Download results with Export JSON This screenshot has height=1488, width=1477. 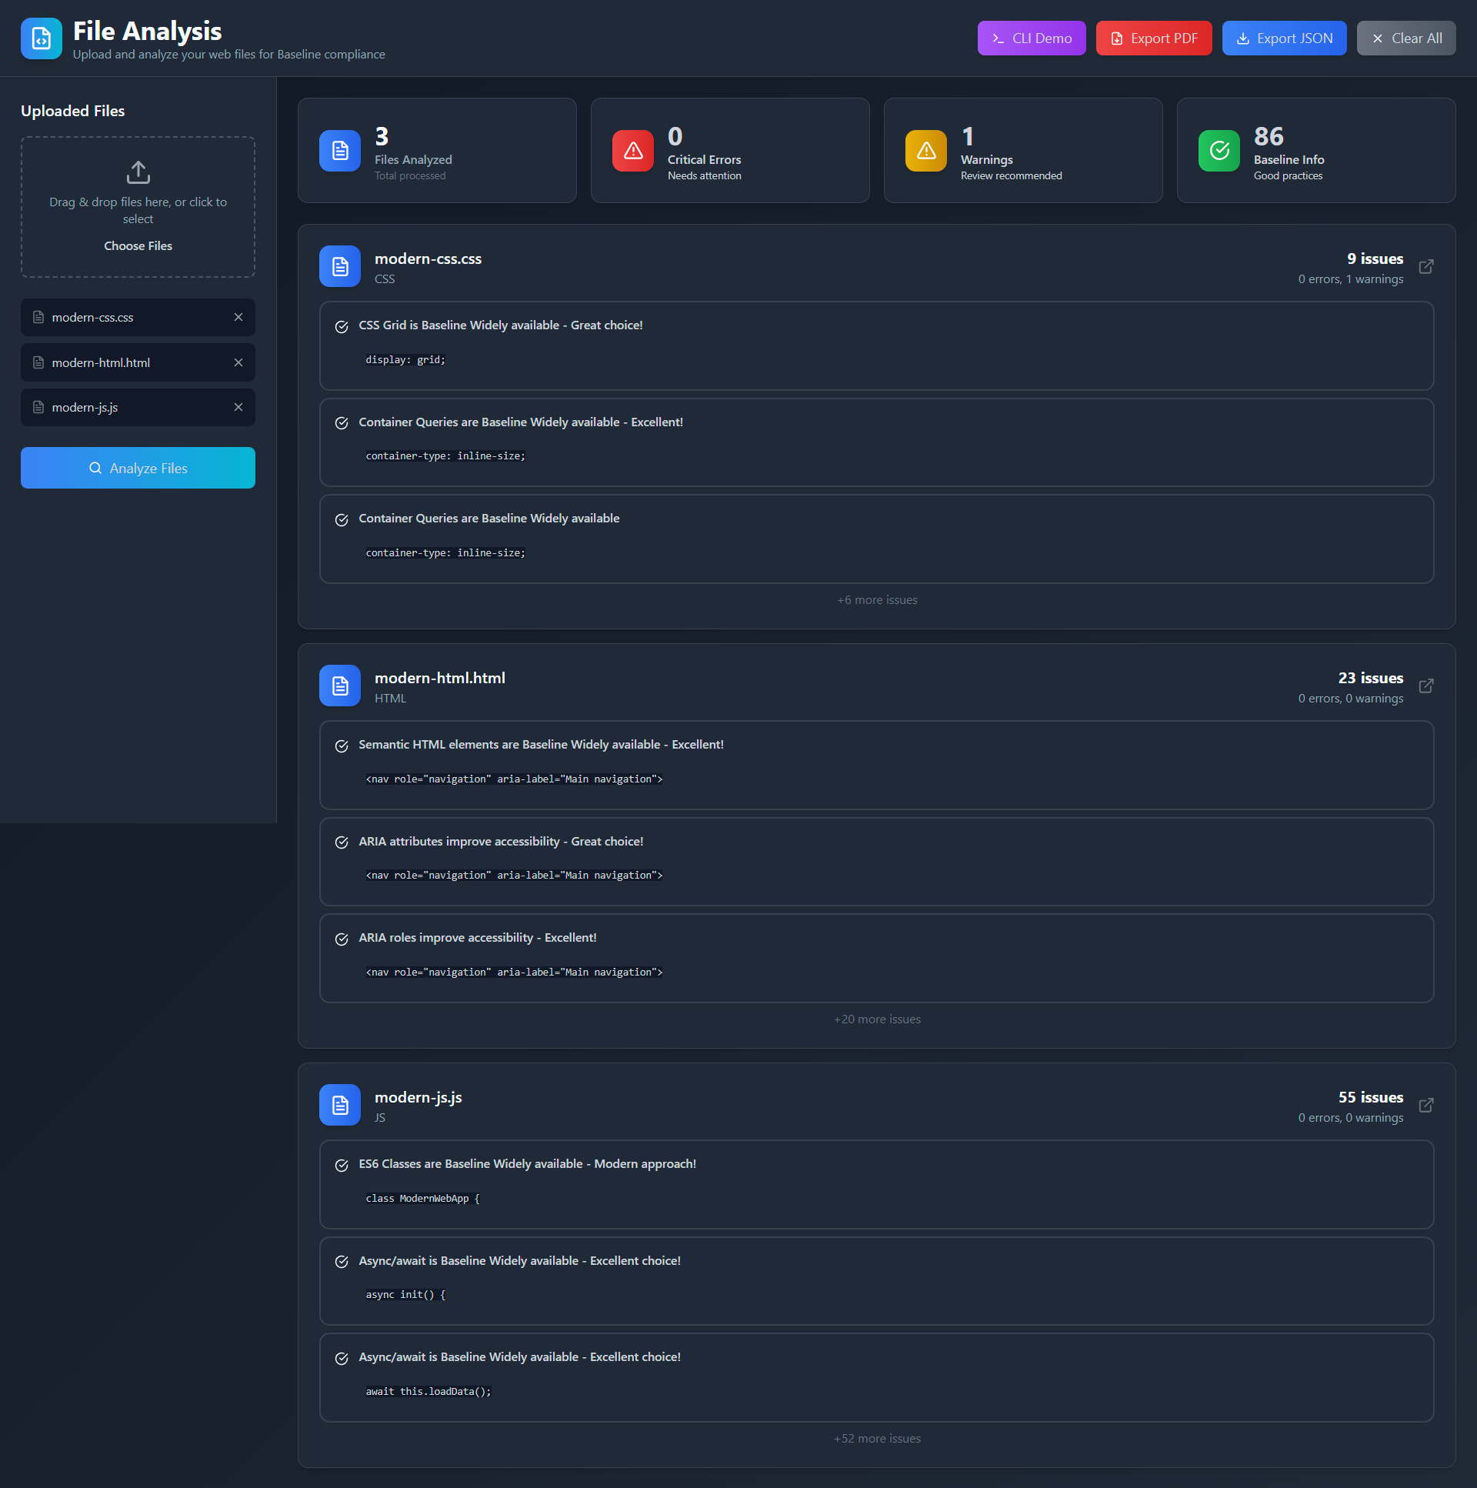tap(1284, 38)
